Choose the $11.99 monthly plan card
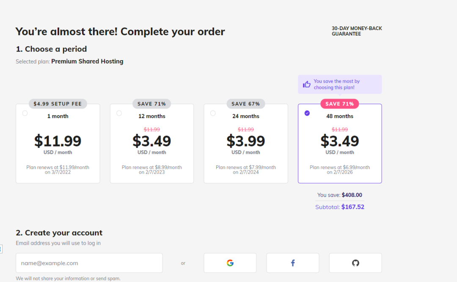 pyautogui.click(x=58, y=144)
